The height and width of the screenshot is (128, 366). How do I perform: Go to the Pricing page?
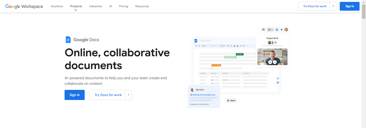[x=124, y=6]
